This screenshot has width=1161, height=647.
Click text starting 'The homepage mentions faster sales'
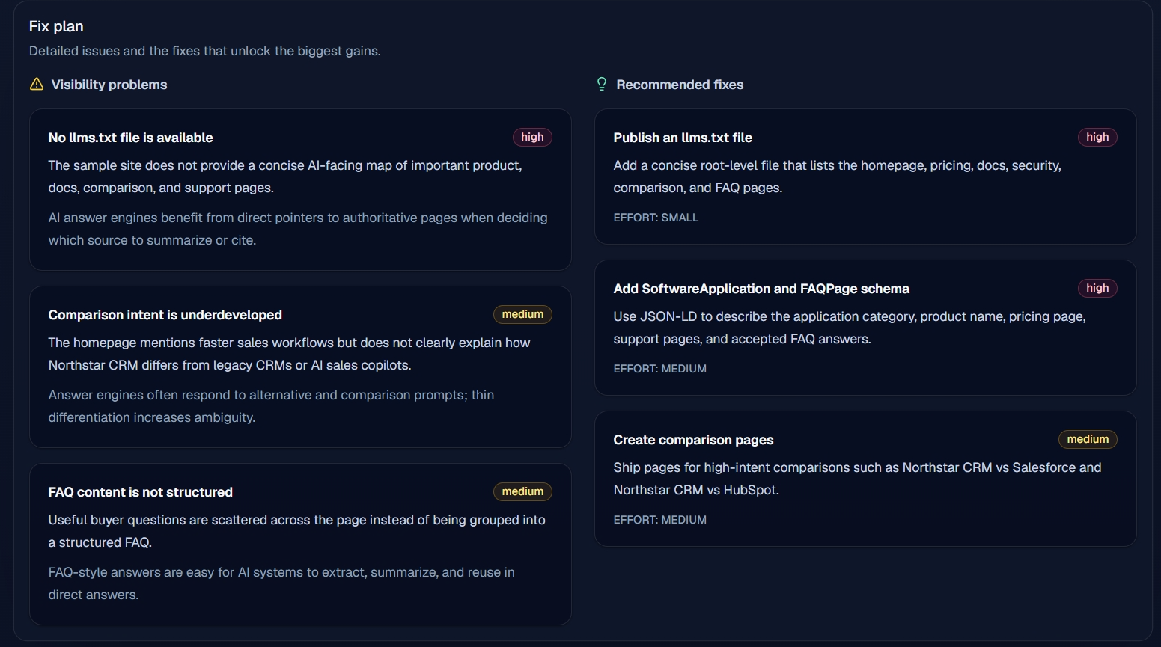click(x=289, y=354)
